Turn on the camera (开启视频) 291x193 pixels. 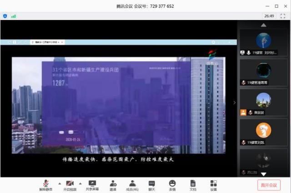point(70,185)
